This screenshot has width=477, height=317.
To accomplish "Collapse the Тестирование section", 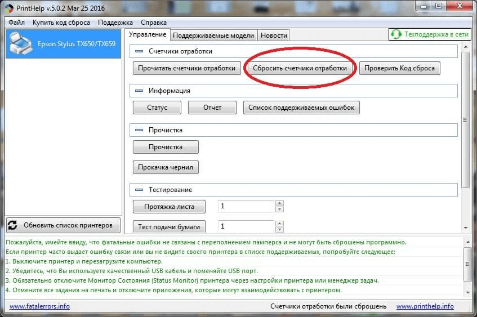I will [x=139, y=190].
